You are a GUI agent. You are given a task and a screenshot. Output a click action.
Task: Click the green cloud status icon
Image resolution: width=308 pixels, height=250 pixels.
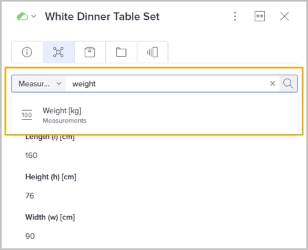click(23, 17)
